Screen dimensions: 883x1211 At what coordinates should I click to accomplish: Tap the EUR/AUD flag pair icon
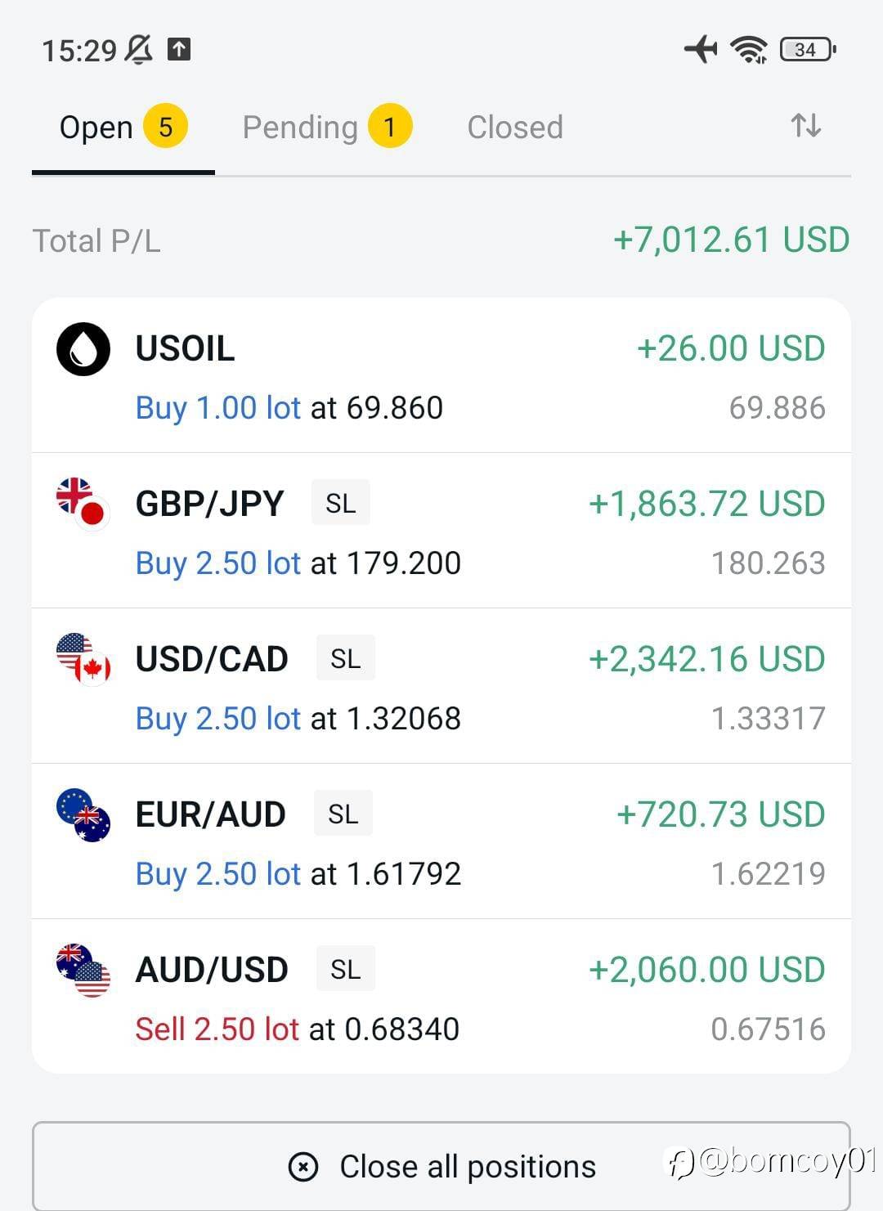pos(83,814)
